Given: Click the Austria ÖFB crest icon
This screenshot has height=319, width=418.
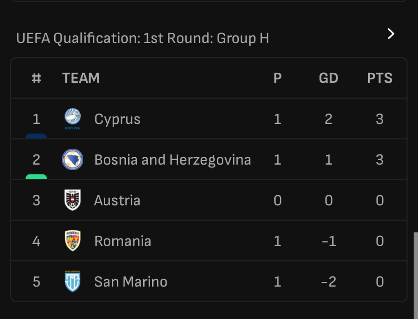Looking at the screenshot, I should [73, 200].
